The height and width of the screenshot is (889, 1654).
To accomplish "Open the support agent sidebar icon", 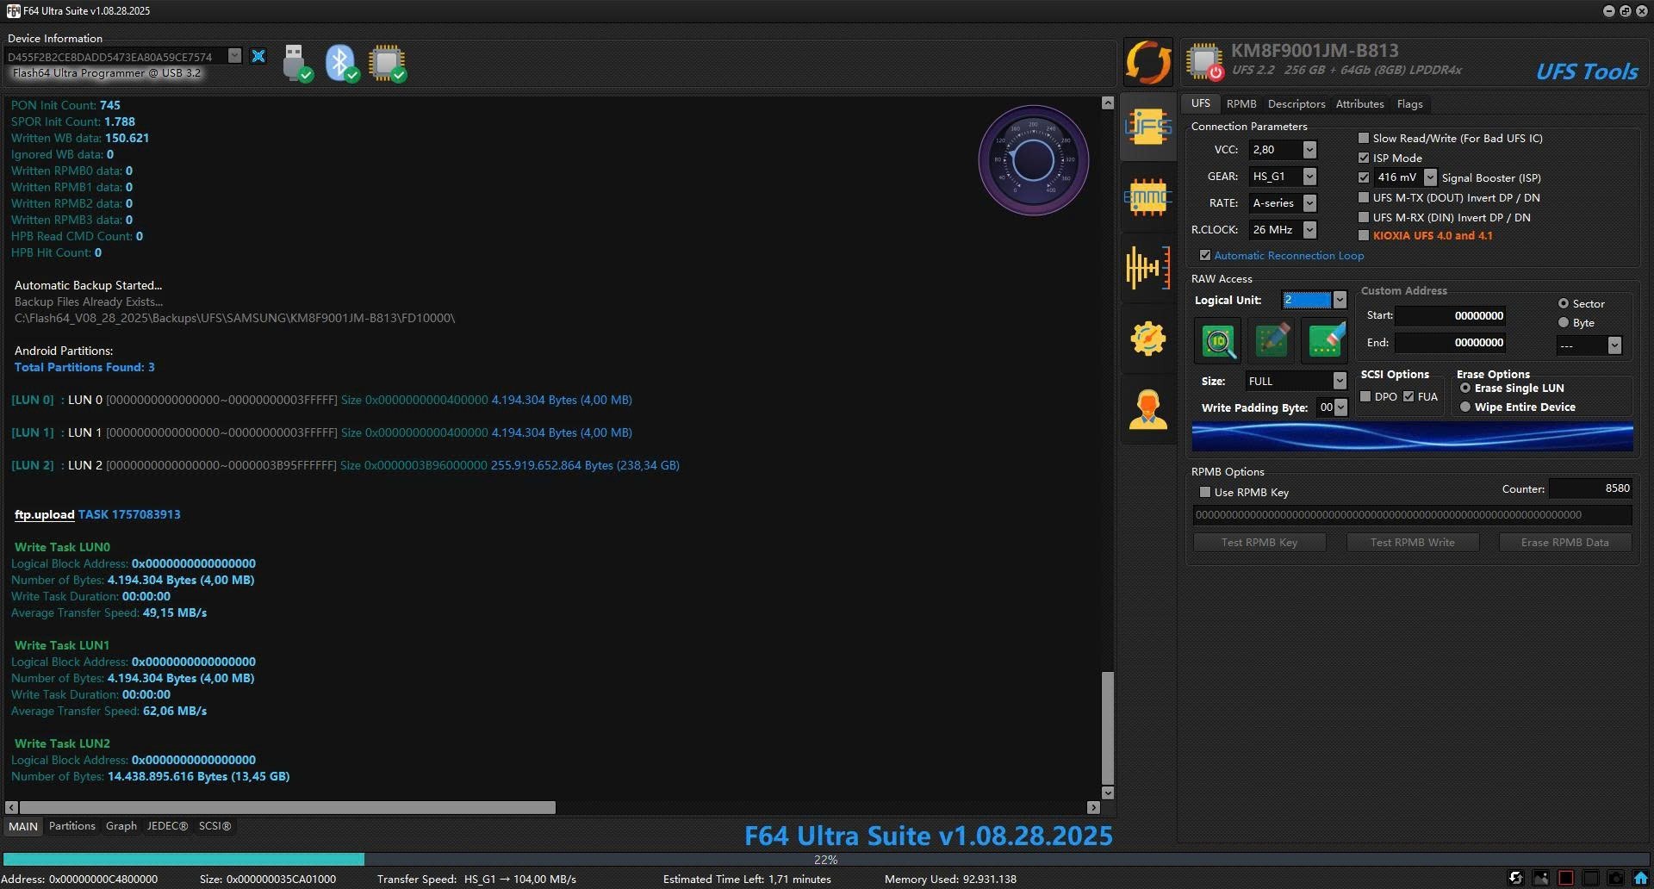I will click(x=1147, y=409).
